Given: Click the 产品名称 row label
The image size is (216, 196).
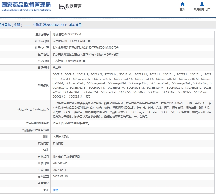Looking at the screenshot, I should (43, 61).
